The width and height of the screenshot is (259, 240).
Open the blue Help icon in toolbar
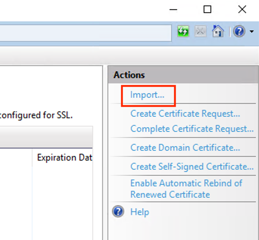[239, 31]
